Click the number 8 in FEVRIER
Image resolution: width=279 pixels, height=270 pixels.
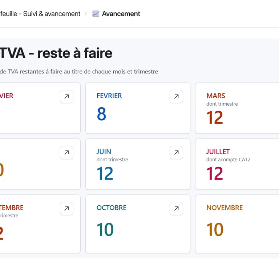(x=102, y=114)
